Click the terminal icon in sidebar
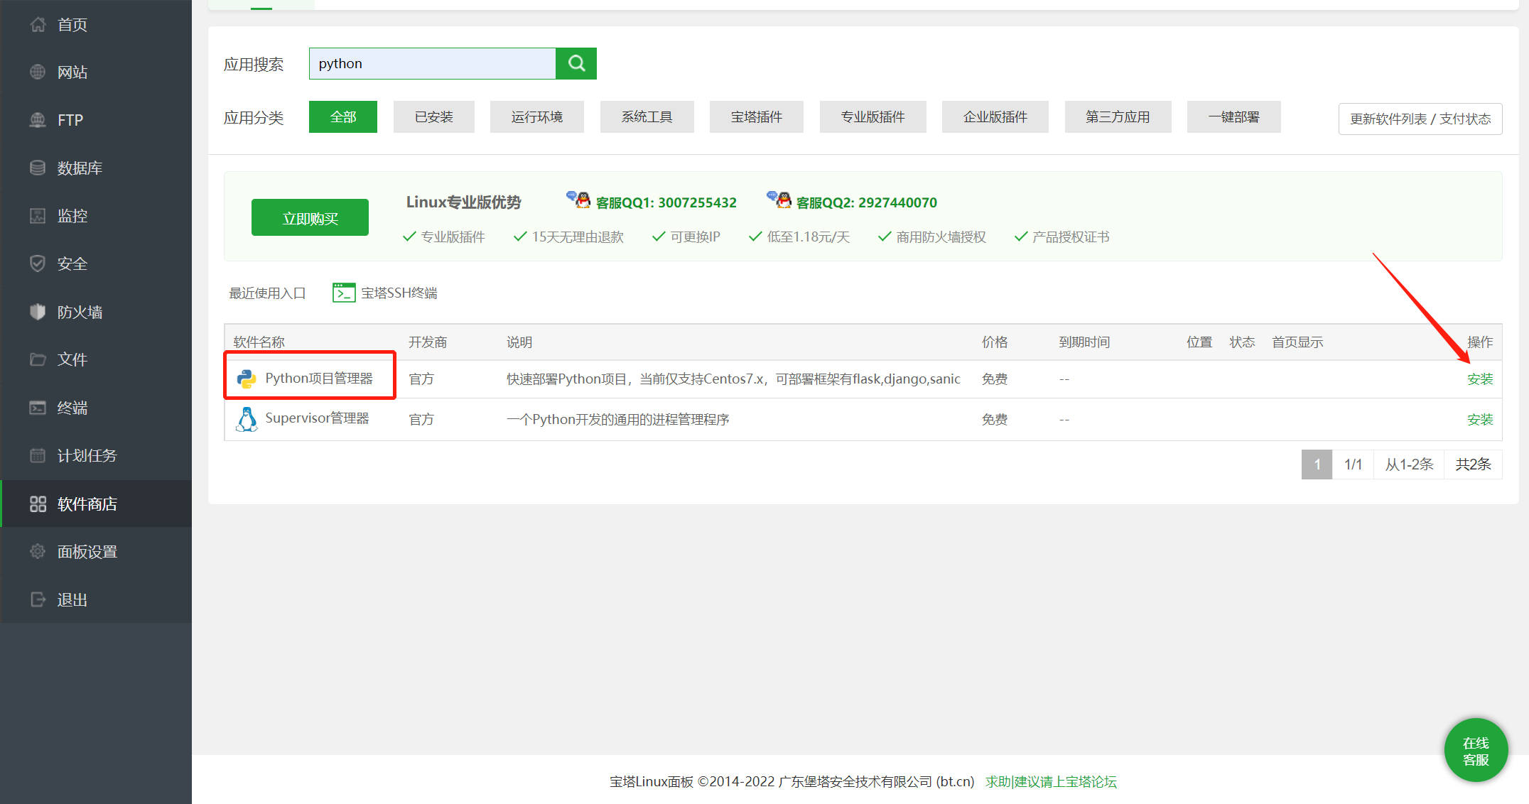The width and height of the screenshot is (1529, 804). 38,408
